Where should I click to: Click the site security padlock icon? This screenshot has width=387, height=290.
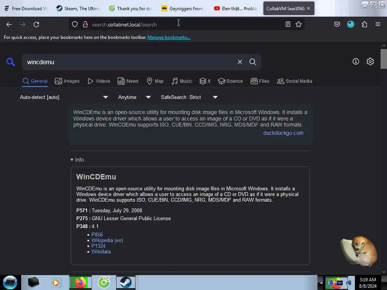[85, 24]
